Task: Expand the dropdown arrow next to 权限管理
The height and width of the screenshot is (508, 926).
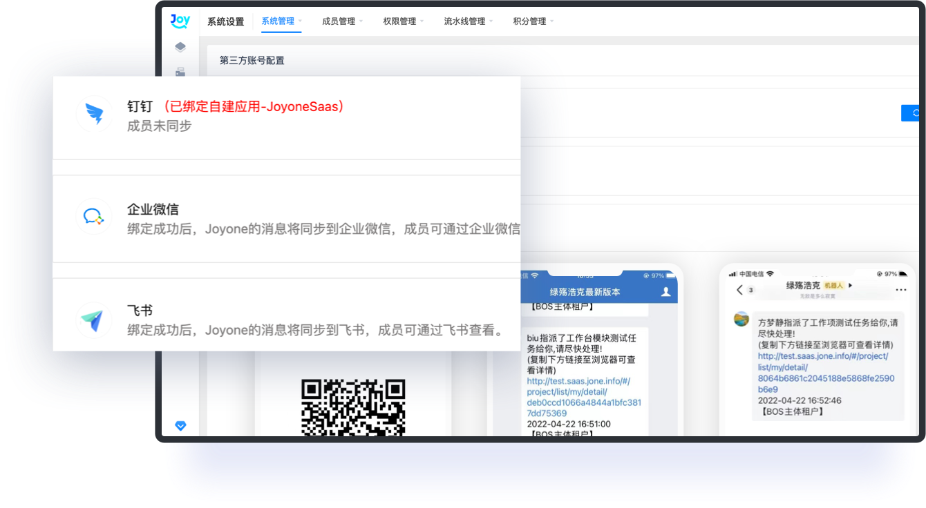Action: tap(422, 21)
